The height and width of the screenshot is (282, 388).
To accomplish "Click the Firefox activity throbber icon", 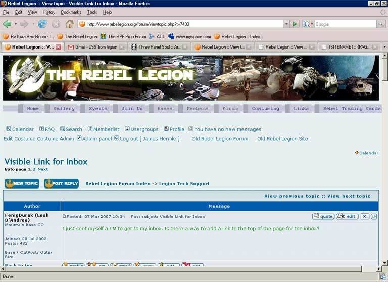I will pyautogui.click(x=383, y=12).
